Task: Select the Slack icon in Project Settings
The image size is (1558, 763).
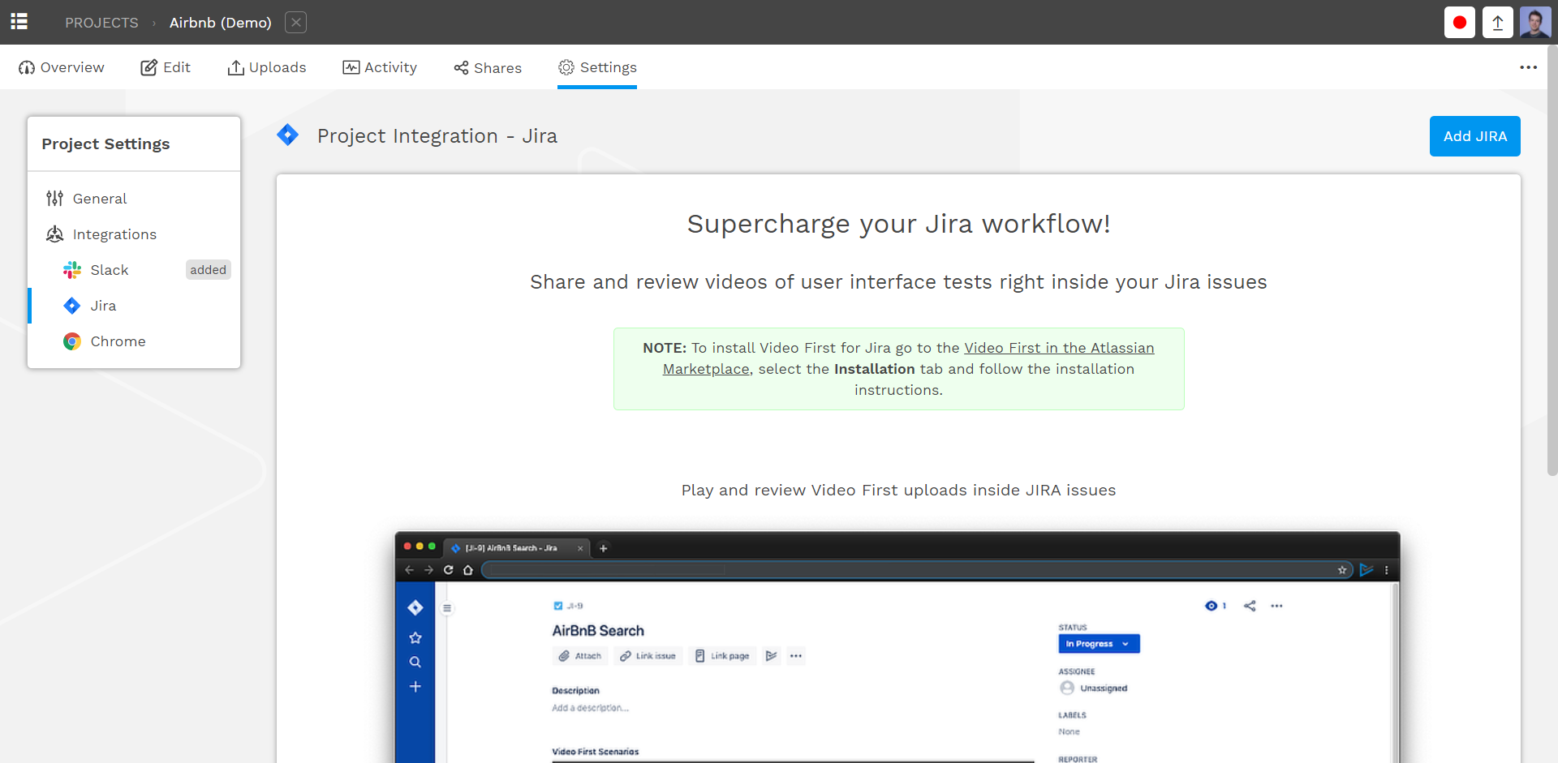Action: tap(72, 269)
